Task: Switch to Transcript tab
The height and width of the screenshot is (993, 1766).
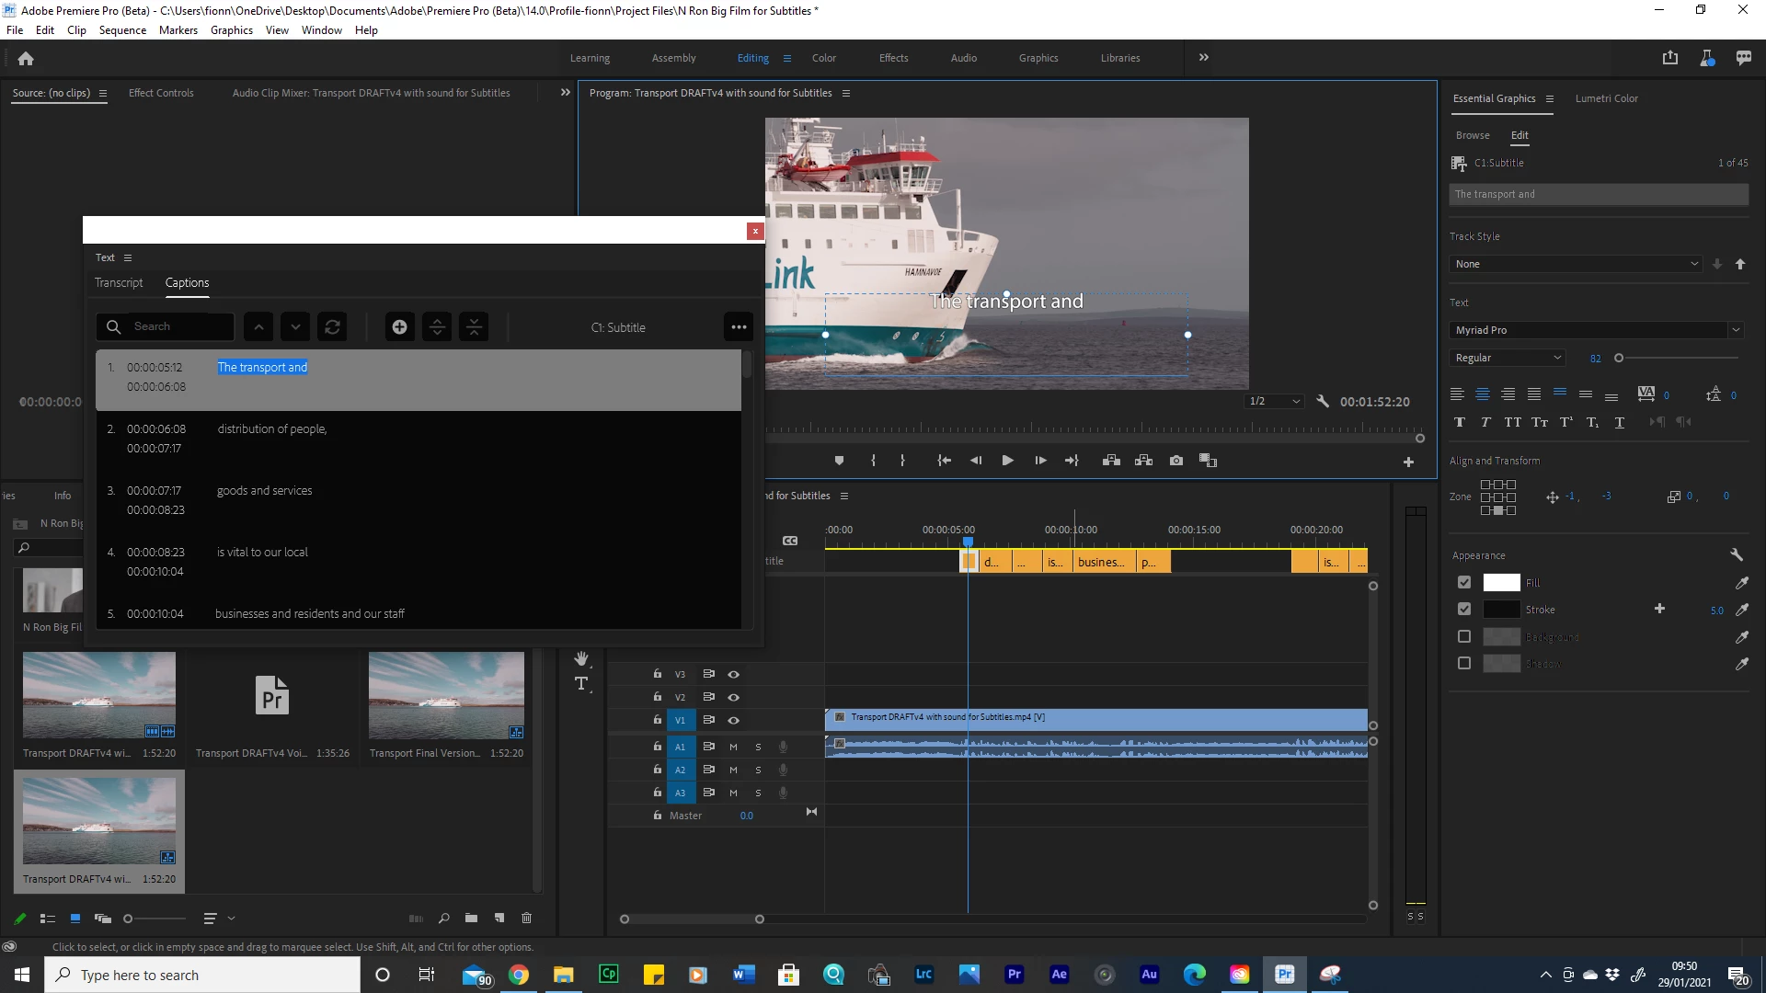Action: click(119, 283)
